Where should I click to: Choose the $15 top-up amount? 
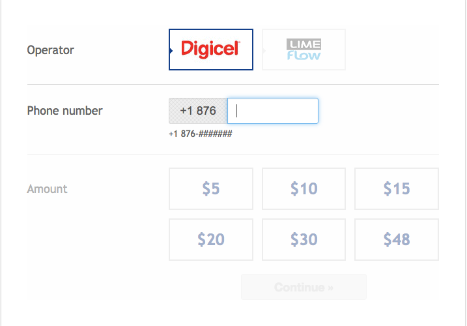point(397,189)
